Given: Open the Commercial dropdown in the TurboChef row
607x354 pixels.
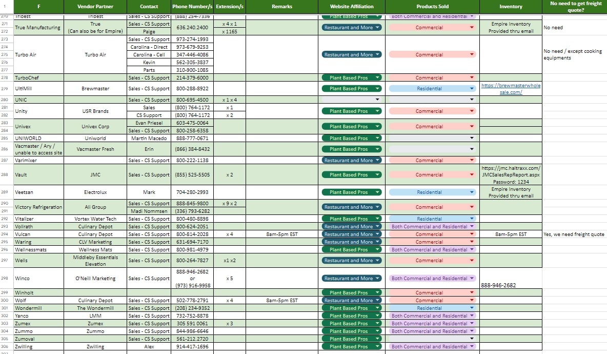Looking at the screenshot, I should coord(432,78).
